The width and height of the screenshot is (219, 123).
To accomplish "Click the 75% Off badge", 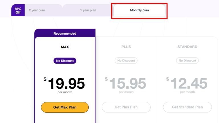I will pos(18,10).
